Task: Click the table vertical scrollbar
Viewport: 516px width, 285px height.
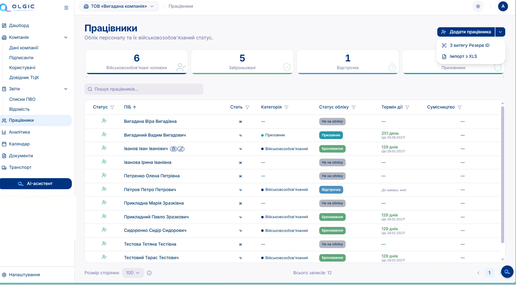Action: [503, 175]
